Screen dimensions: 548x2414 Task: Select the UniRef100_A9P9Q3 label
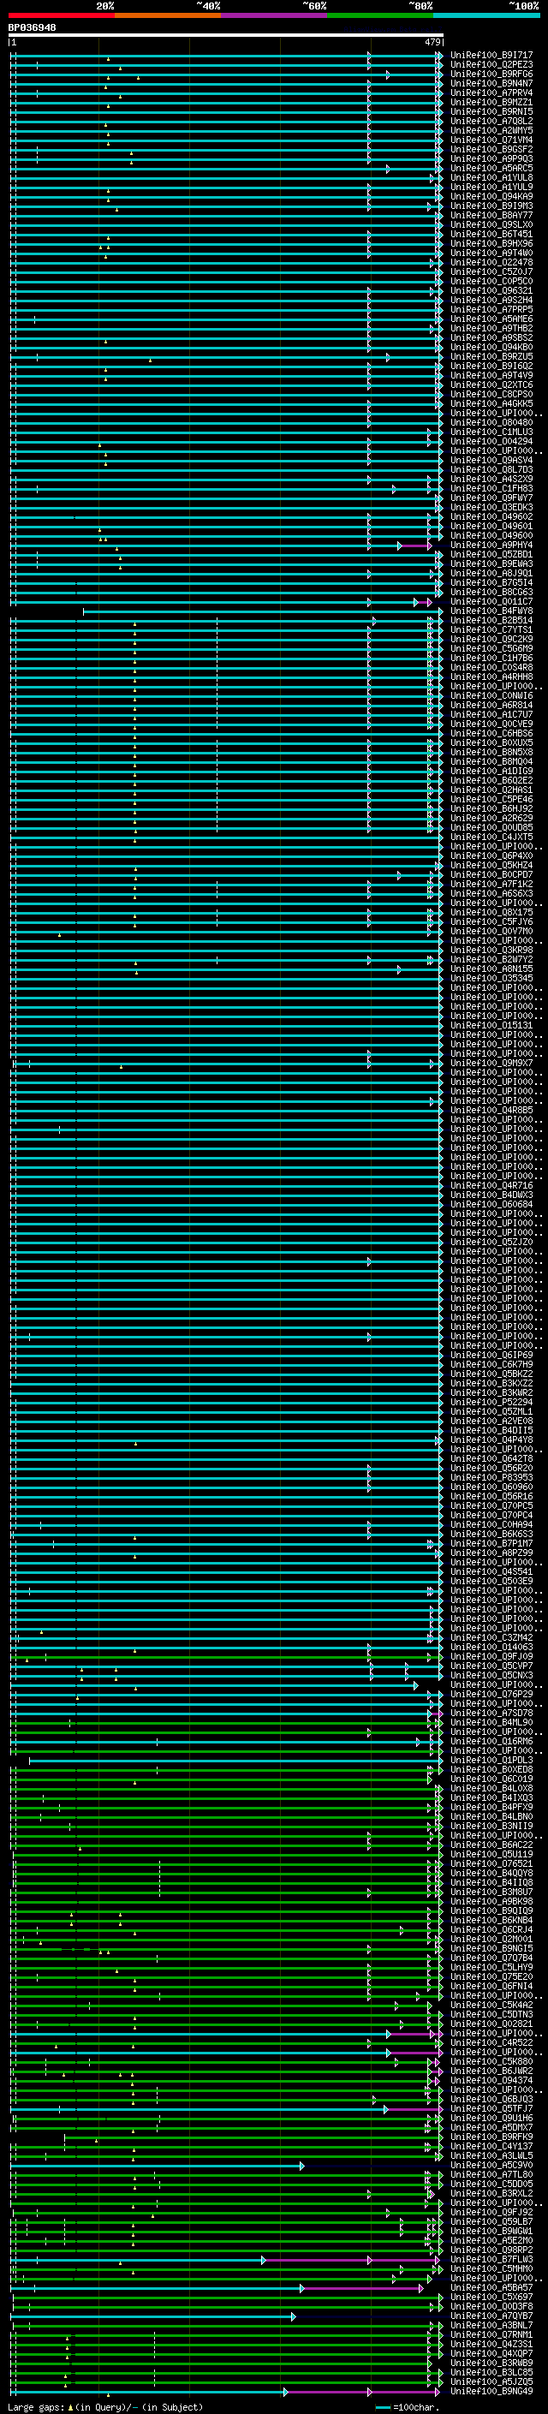[491, 158]
